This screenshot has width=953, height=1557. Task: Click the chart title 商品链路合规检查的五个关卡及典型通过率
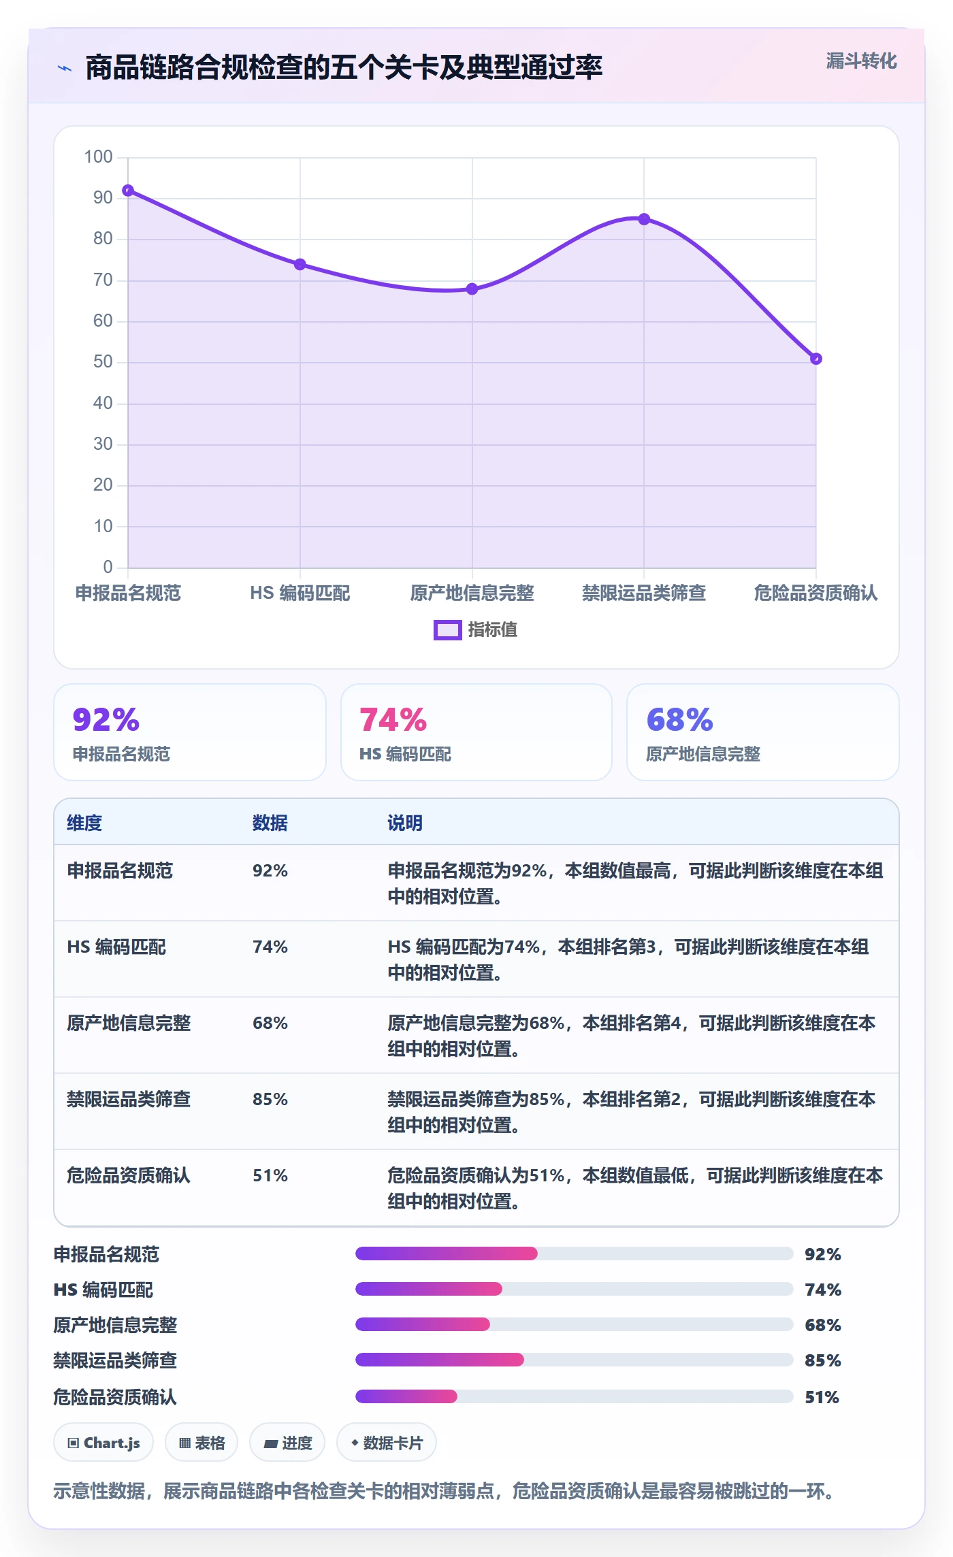click(344, 67)
